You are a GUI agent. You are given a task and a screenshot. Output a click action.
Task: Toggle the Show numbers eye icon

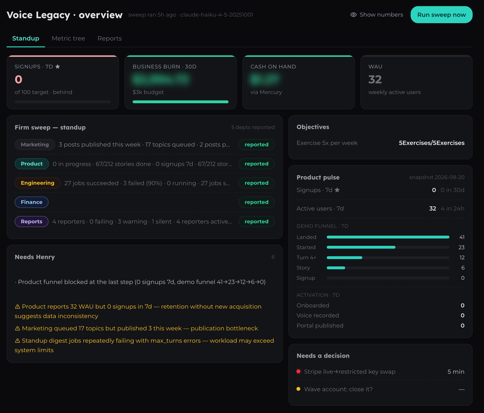tap(353, 15)
